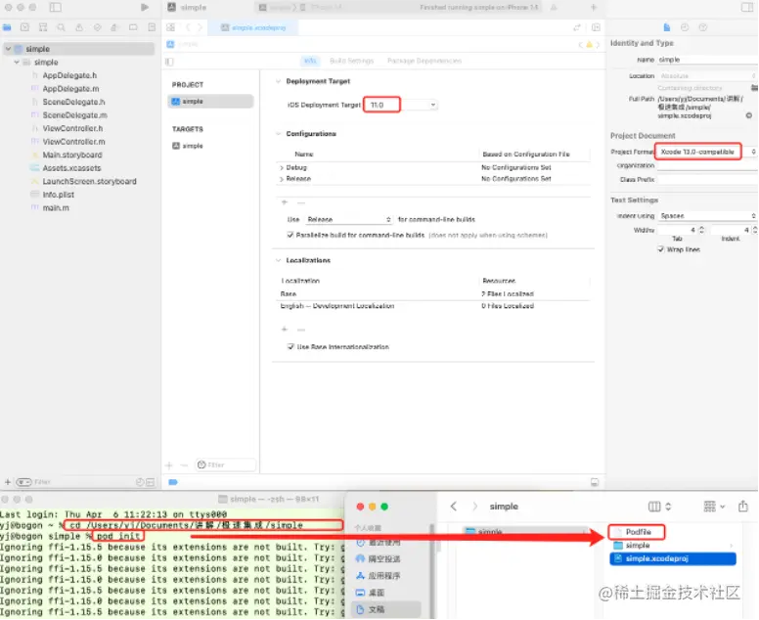Open the Debug navigator icon
Image resolution: width=759 pixels, height=620 pixels.
[x=114, y=27]
